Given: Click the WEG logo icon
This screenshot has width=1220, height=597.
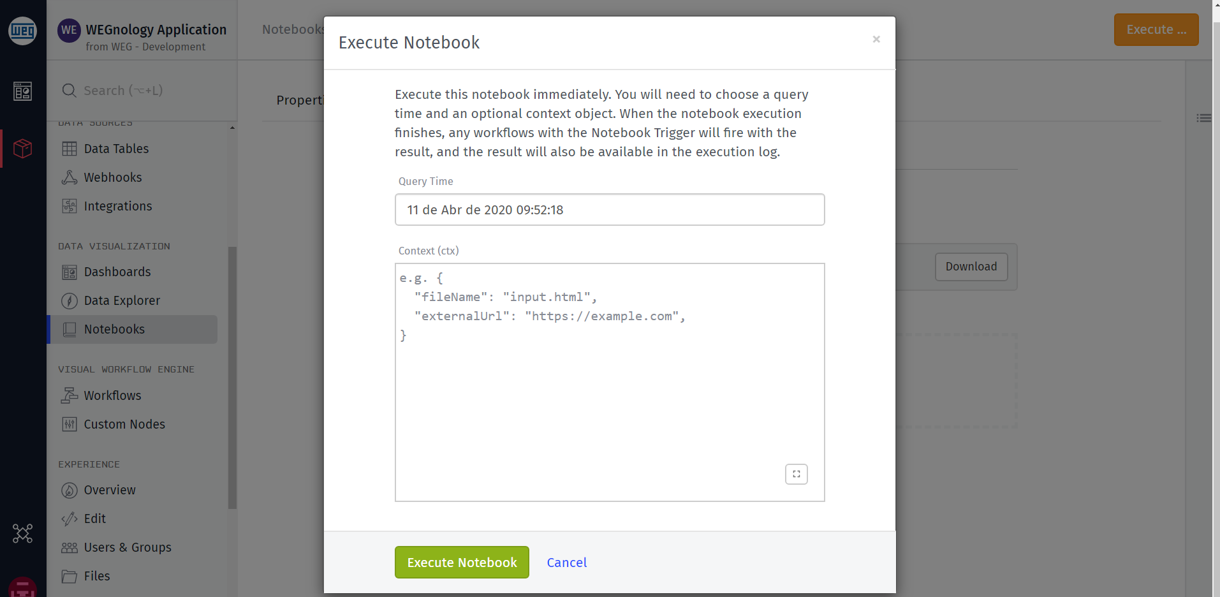Looking at the screenshot, I should tap(22, 31).
